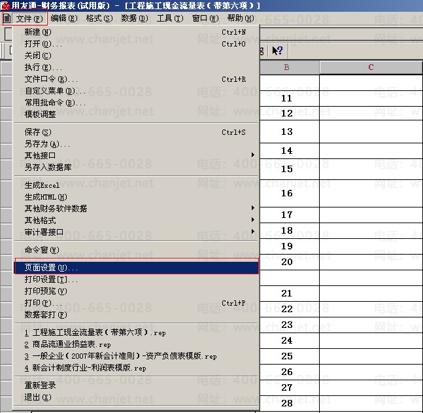Open recent file 3 资产负债表模版.rep
The image size is (423, 413).
136,356
